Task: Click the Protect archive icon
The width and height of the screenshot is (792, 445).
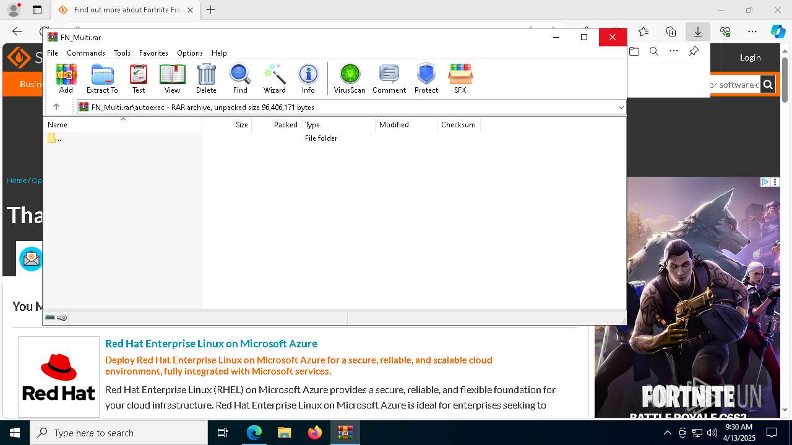Action: click(426, 78)
